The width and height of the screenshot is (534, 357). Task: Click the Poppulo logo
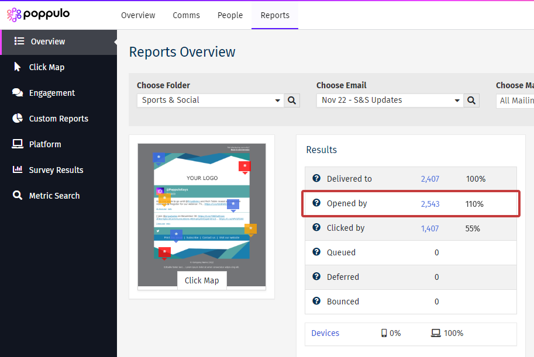(39, 15)
